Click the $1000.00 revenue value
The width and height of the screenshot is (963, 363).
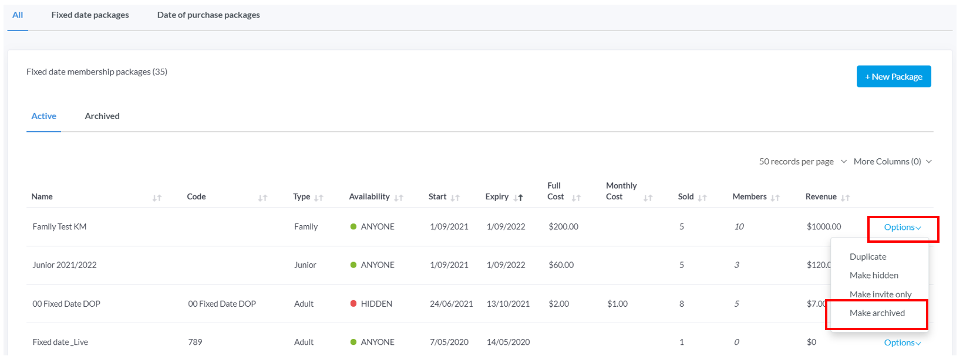(x=823, y=227)
